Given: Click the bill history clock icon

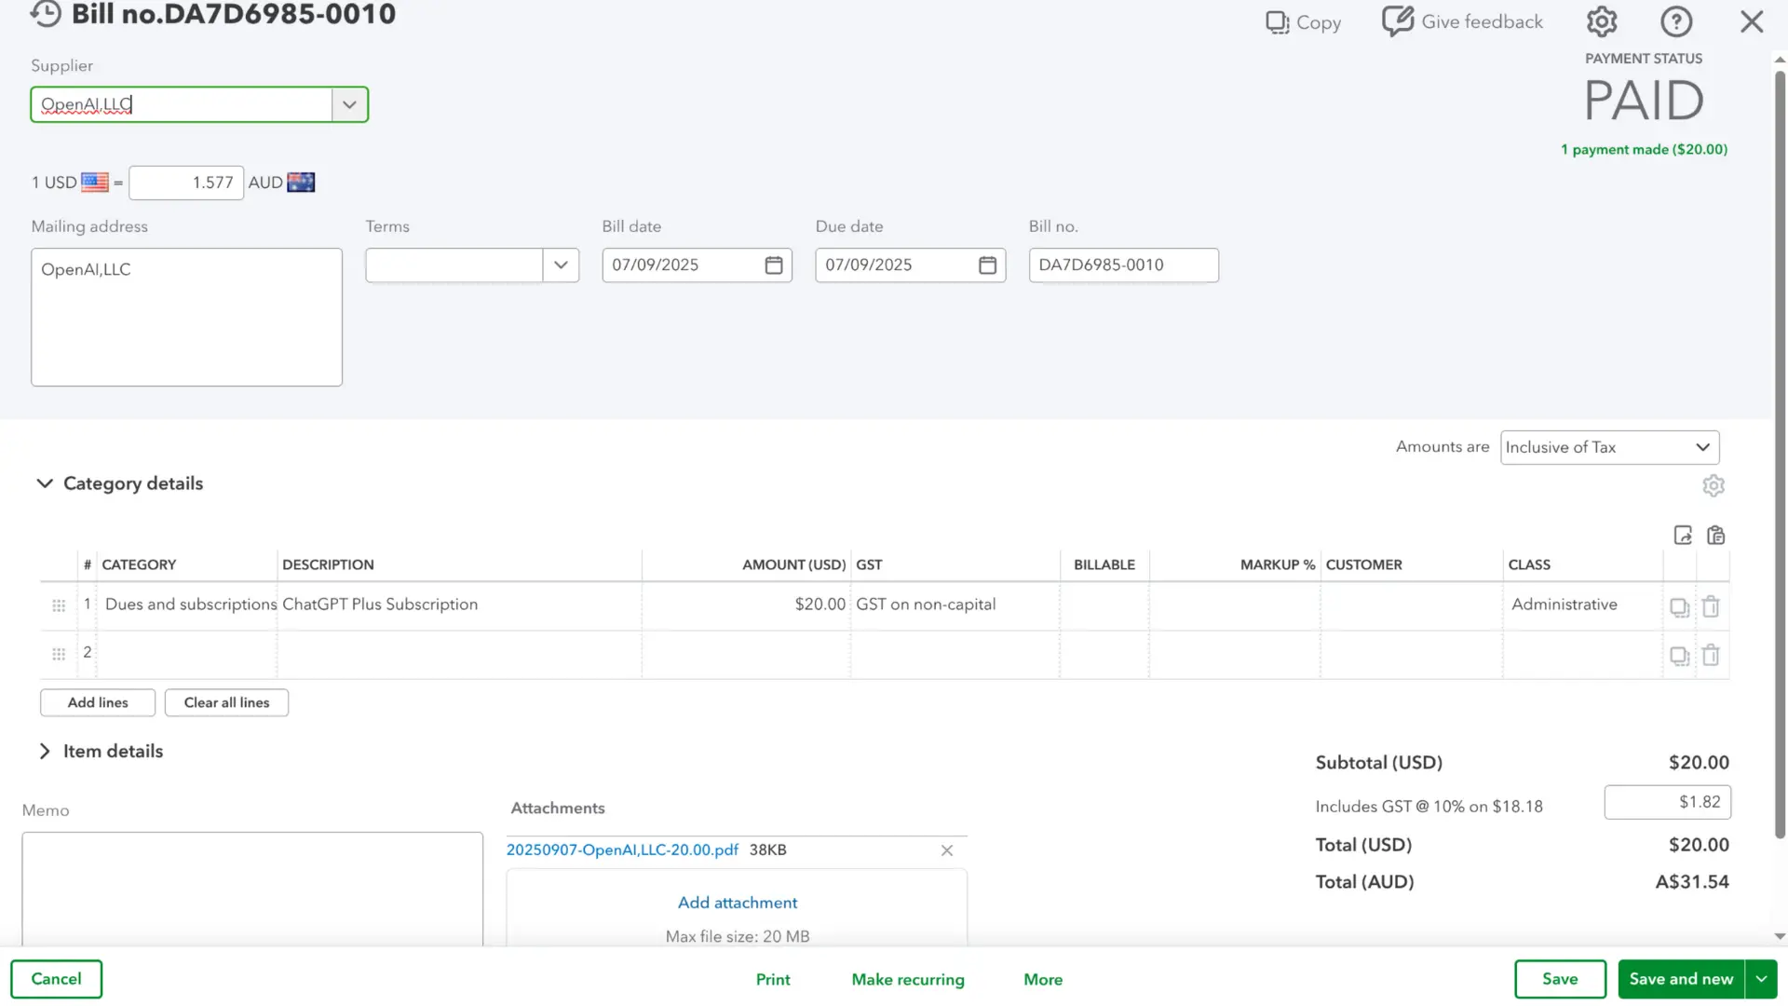Looking at the screenshot, I should 46,14.
